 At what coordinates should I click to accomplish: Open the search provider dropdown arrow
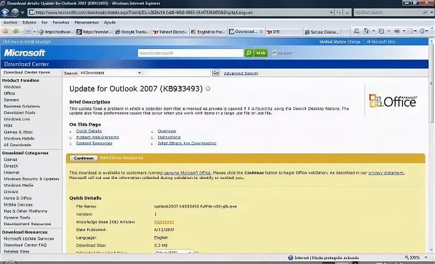(431, 12)
